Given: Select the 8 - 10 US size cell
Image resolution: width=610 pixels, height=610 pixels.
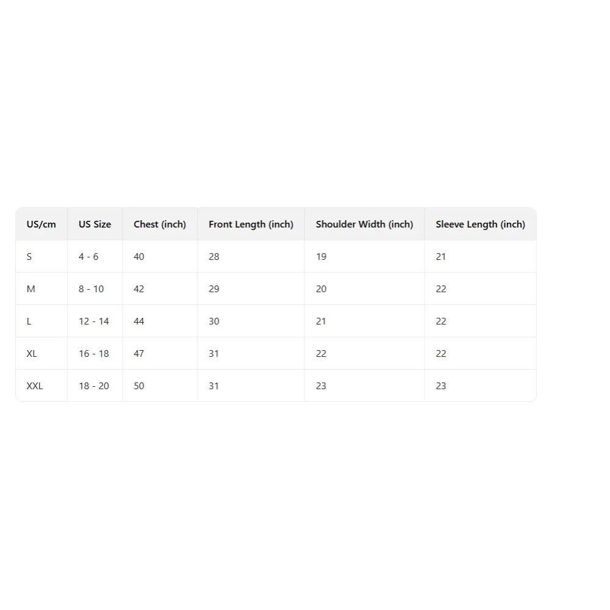Looking at the screenshot, I should (x=91, y=289).
